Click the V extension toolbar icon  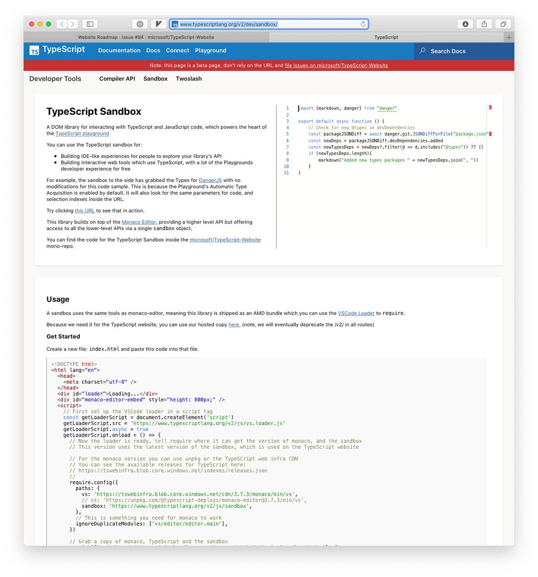click(x=159, y=24)
